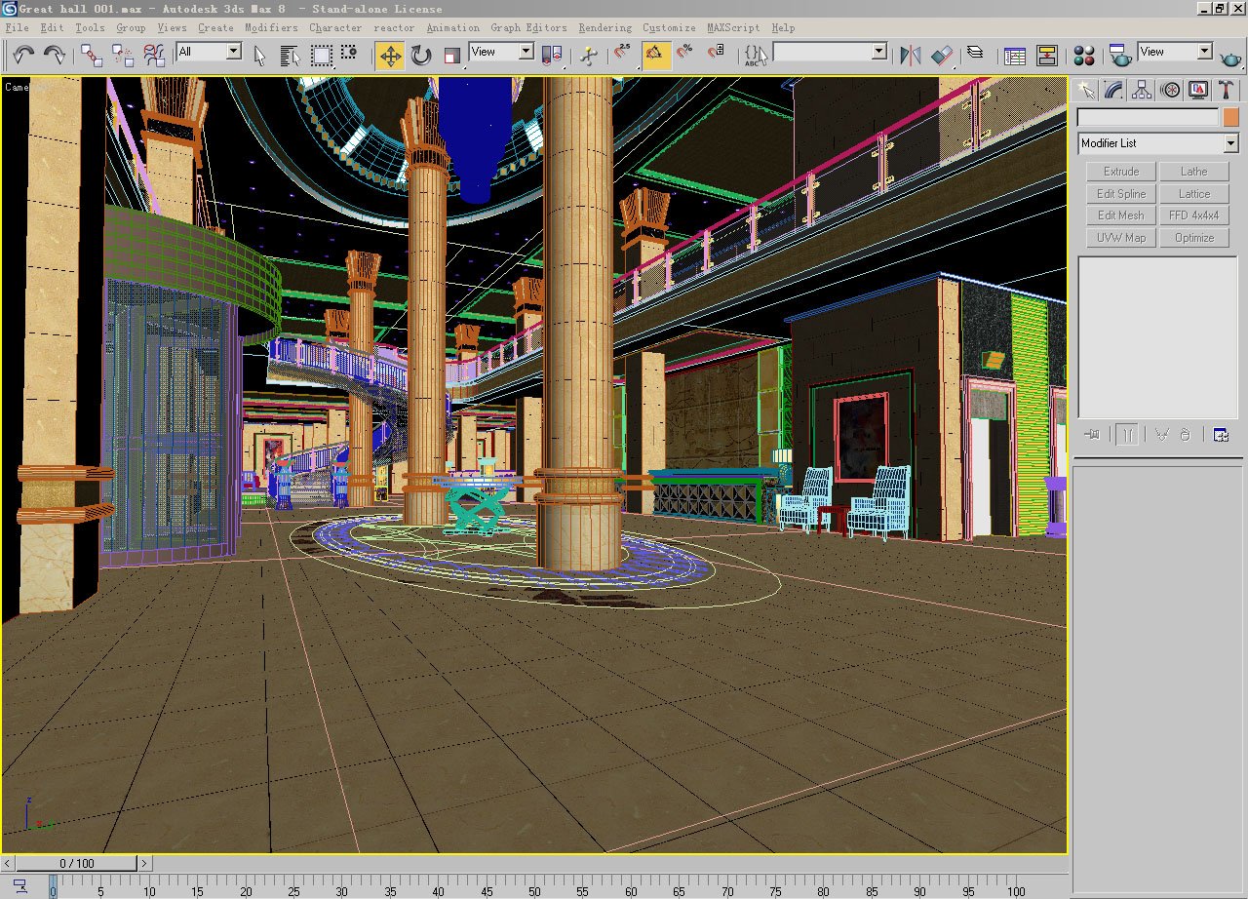1248x899 pixels.
Task: Click the UVW Map button
Action: pyautogui.click(x=1119, y=237)
